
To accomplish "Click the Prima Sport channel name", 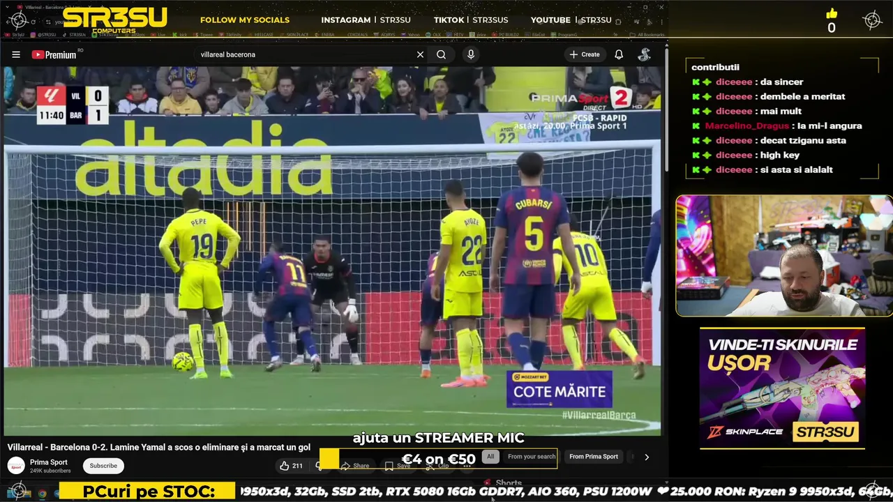I will point(49,462).
